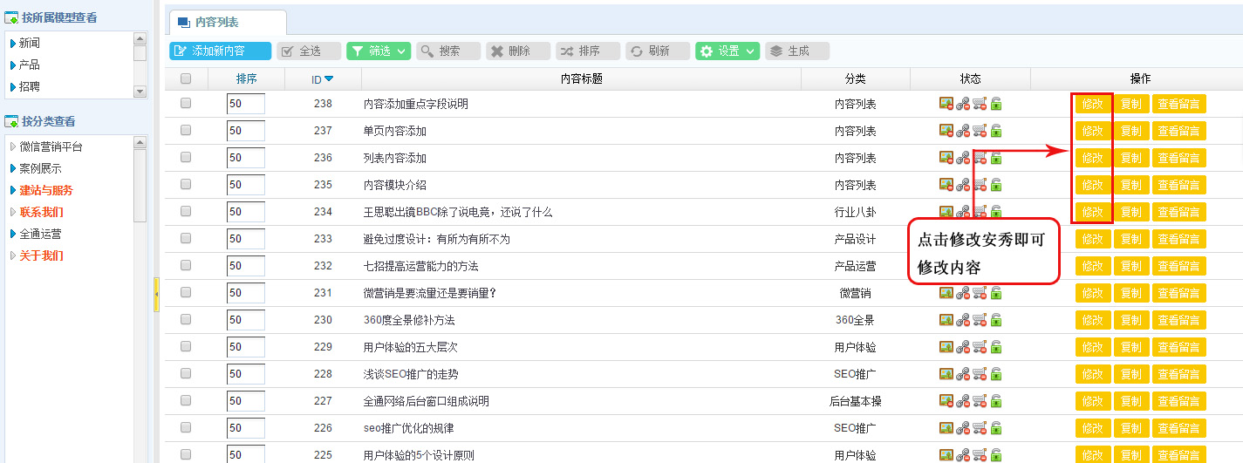Click the 排序 shuffle toolbar button

click(x=587, y=51)
